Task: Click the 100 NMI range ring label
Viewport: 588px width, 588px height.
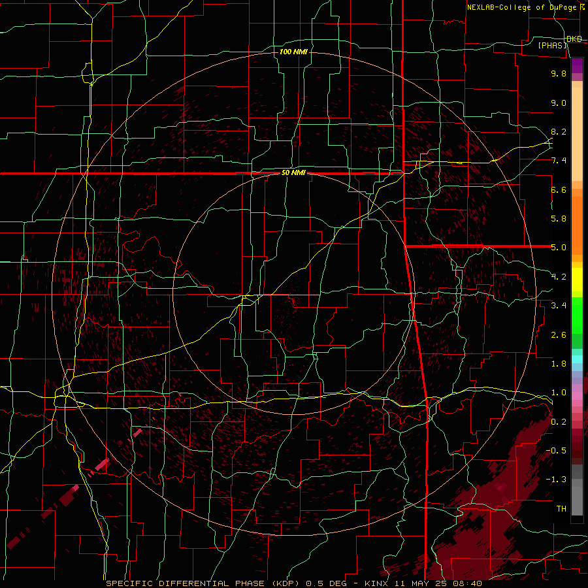Action: click(293, 52)
